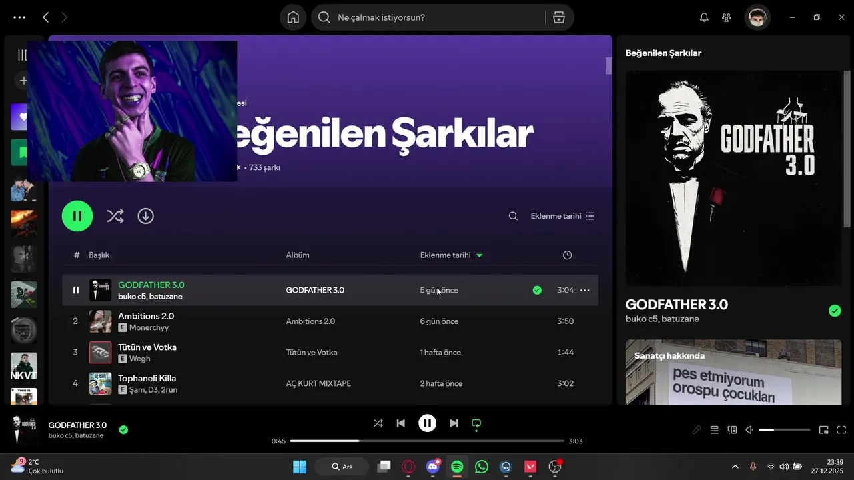854x480 pixels.
Task: Sort by the duration clock column
Action: tap(567, 255)
